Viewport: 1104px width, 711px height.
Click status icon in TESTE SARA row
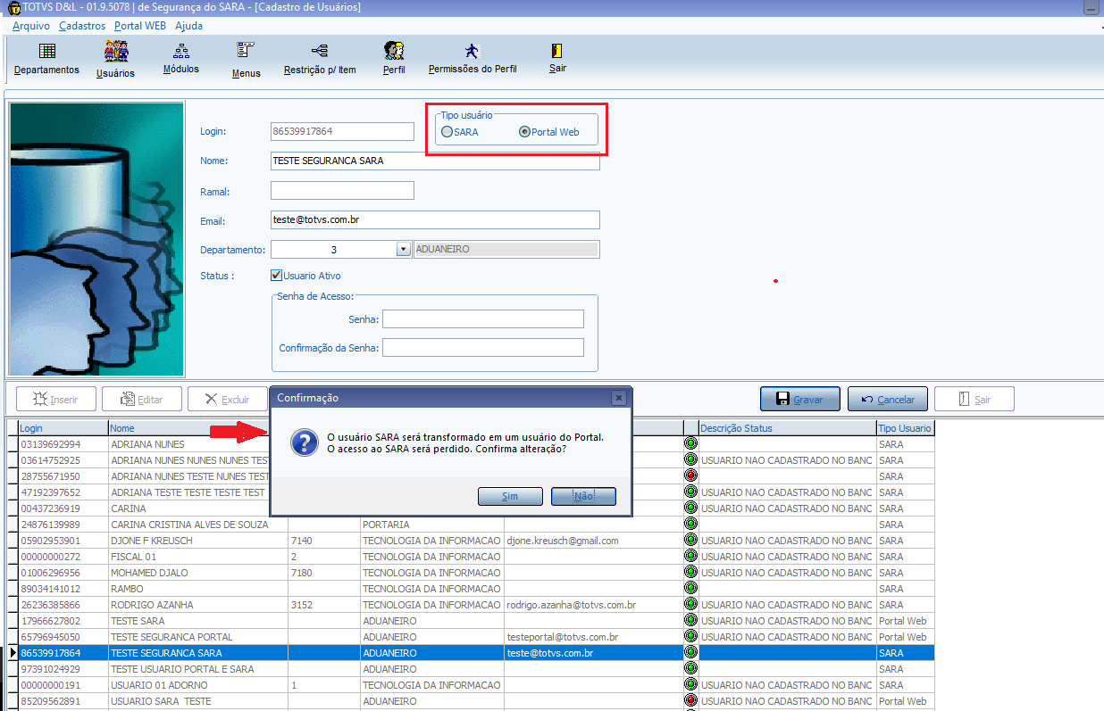[x=690, y=620]
